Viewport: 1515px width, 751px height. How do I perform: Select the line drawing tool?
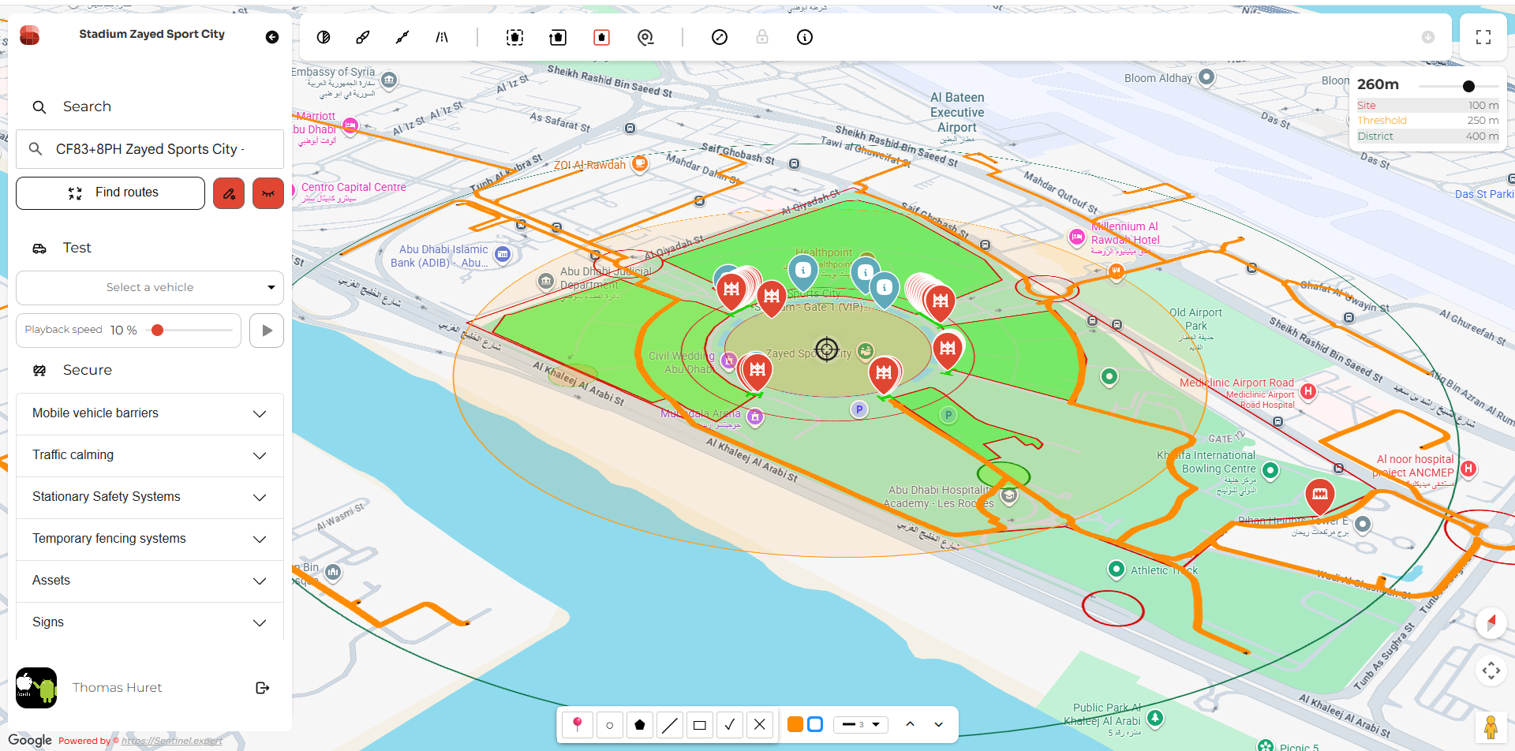(x=670, y=724)
